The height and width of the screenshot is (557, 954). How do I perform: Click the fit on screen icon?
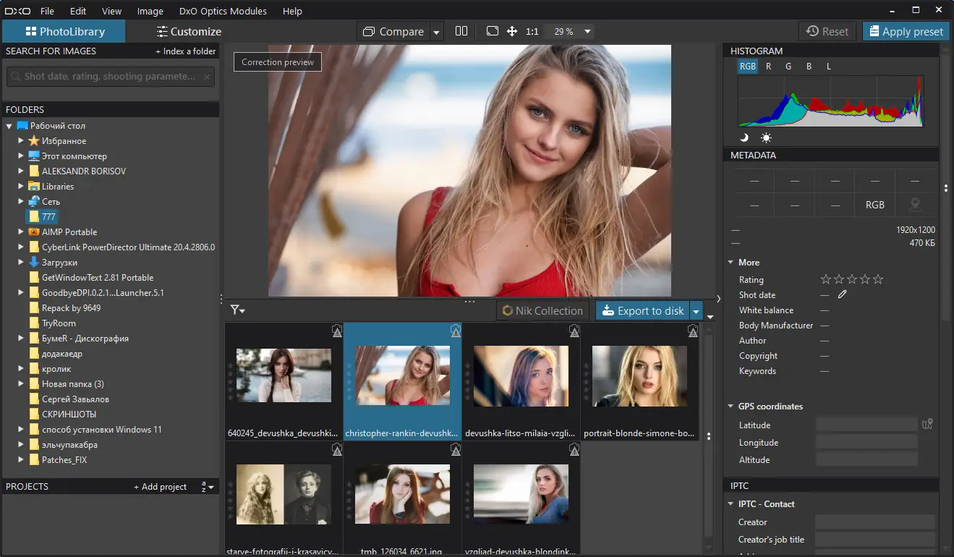click(x=493, y=31)
